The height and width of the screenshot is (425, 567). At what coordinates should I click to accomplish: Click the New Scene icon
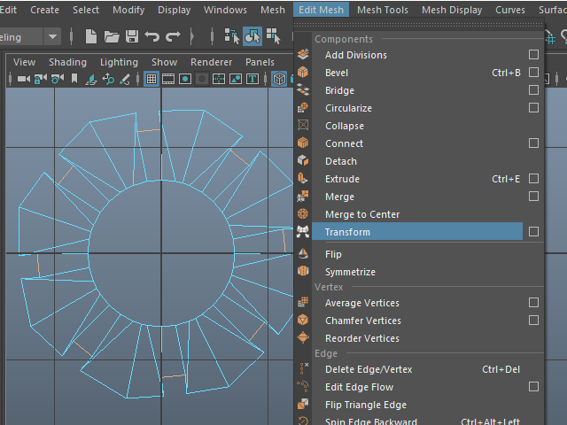click(x=90, y=36)
